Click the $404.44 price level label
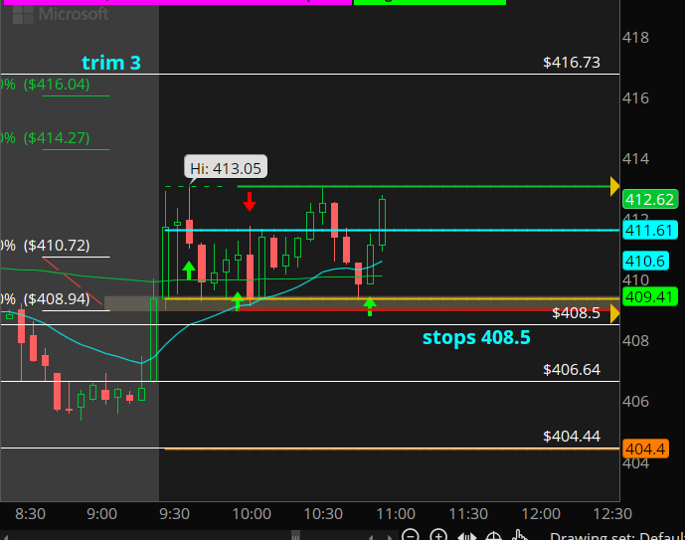685x540 pixels. click(572, 436)
